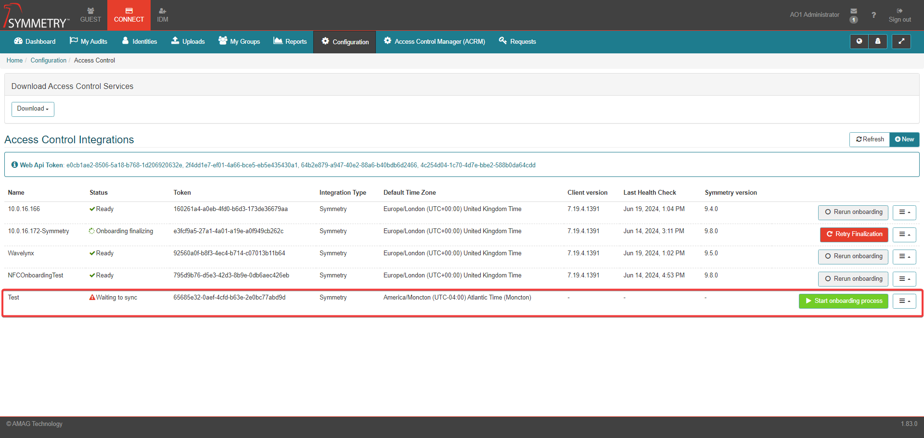Click the globe icon button

(x=859, y=41)
